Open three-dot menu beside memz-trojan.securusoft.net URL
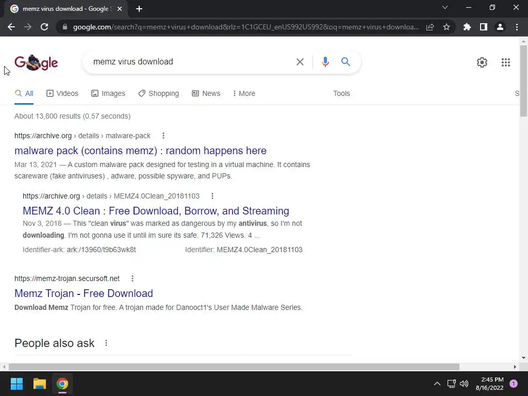Image resolution: width=528 pixels, height=396 pixels. click(x=133, y=278)
